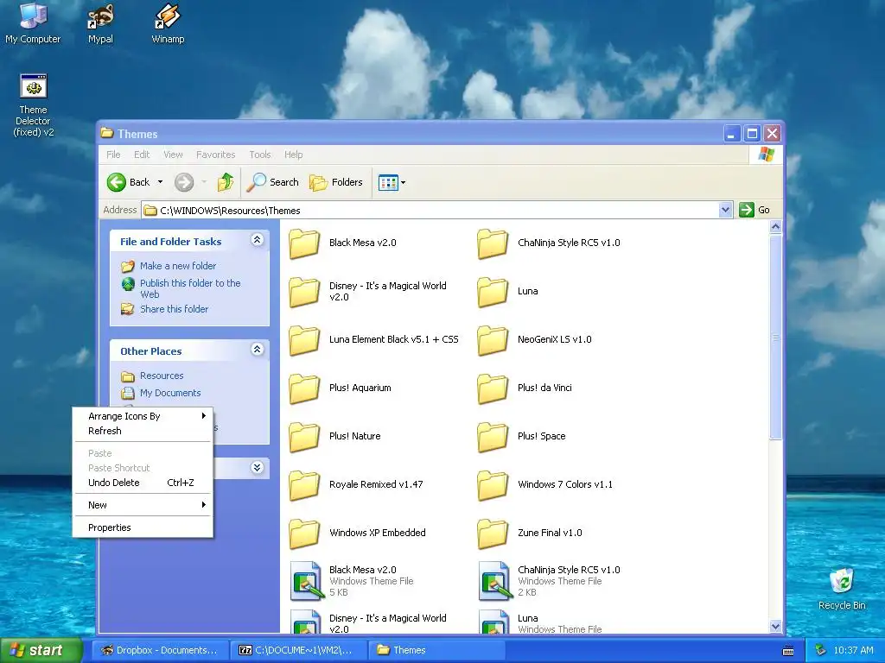Viewport: 885px width, 663px height.
Task: Launch the Winamp desktop shortcut
Action: click(x=168, y=22)
